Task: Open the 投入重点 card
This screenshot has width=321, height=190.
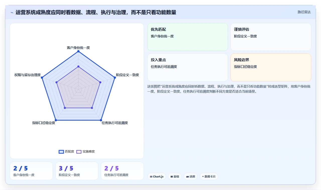Action: pos(188,67)
